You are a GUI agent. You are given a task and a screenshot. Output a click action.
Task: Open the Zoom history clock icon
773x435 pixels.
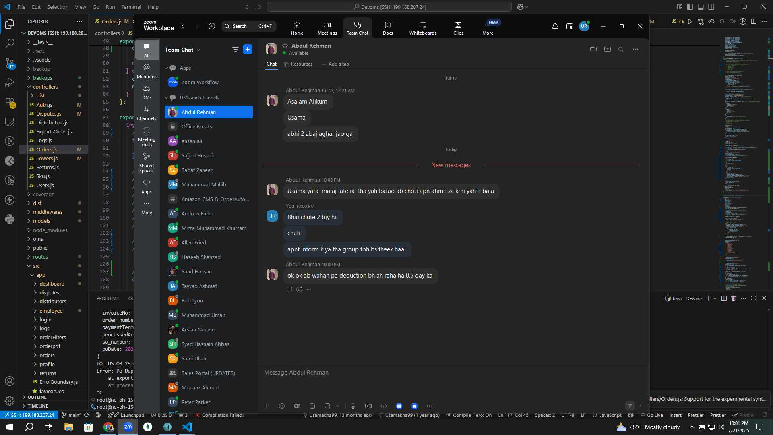212,26
